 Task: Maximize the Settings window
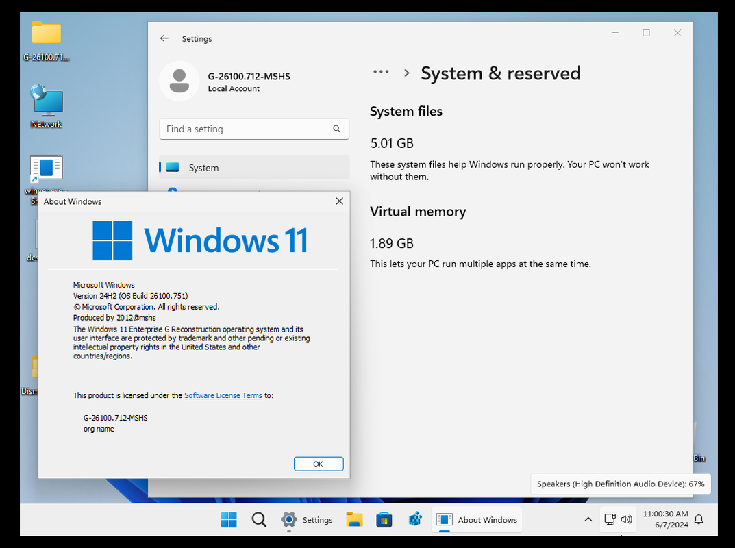[x=646, y=32]
